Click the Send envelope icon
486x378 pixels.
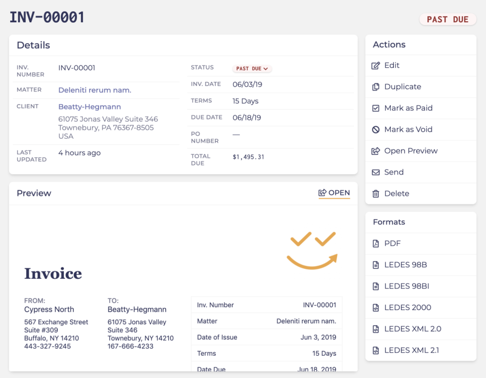pyautogui.click(x=375, y=172)
